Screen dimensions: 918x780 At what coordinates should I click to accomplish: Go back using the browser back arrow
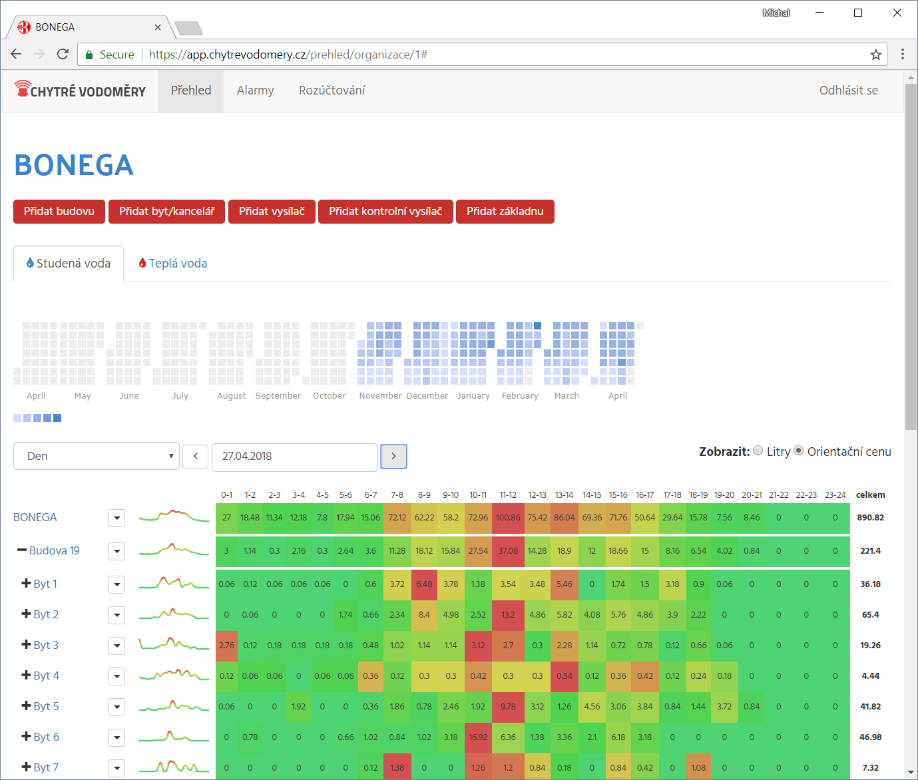[17, 54]
